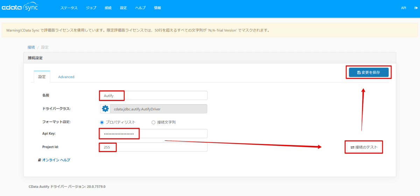Screen dimensions: 420x196
Task: Click the CData Autify driver version text
Action: click(x=67, y=187)
